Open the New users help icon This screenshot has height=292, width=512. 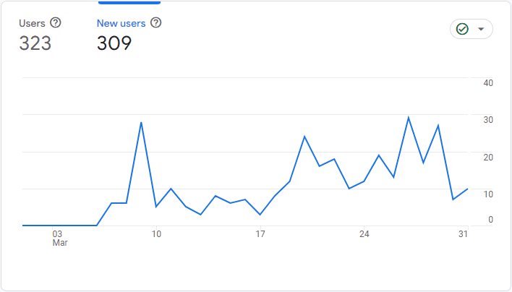pyautogui.click(x=155, y=23)
